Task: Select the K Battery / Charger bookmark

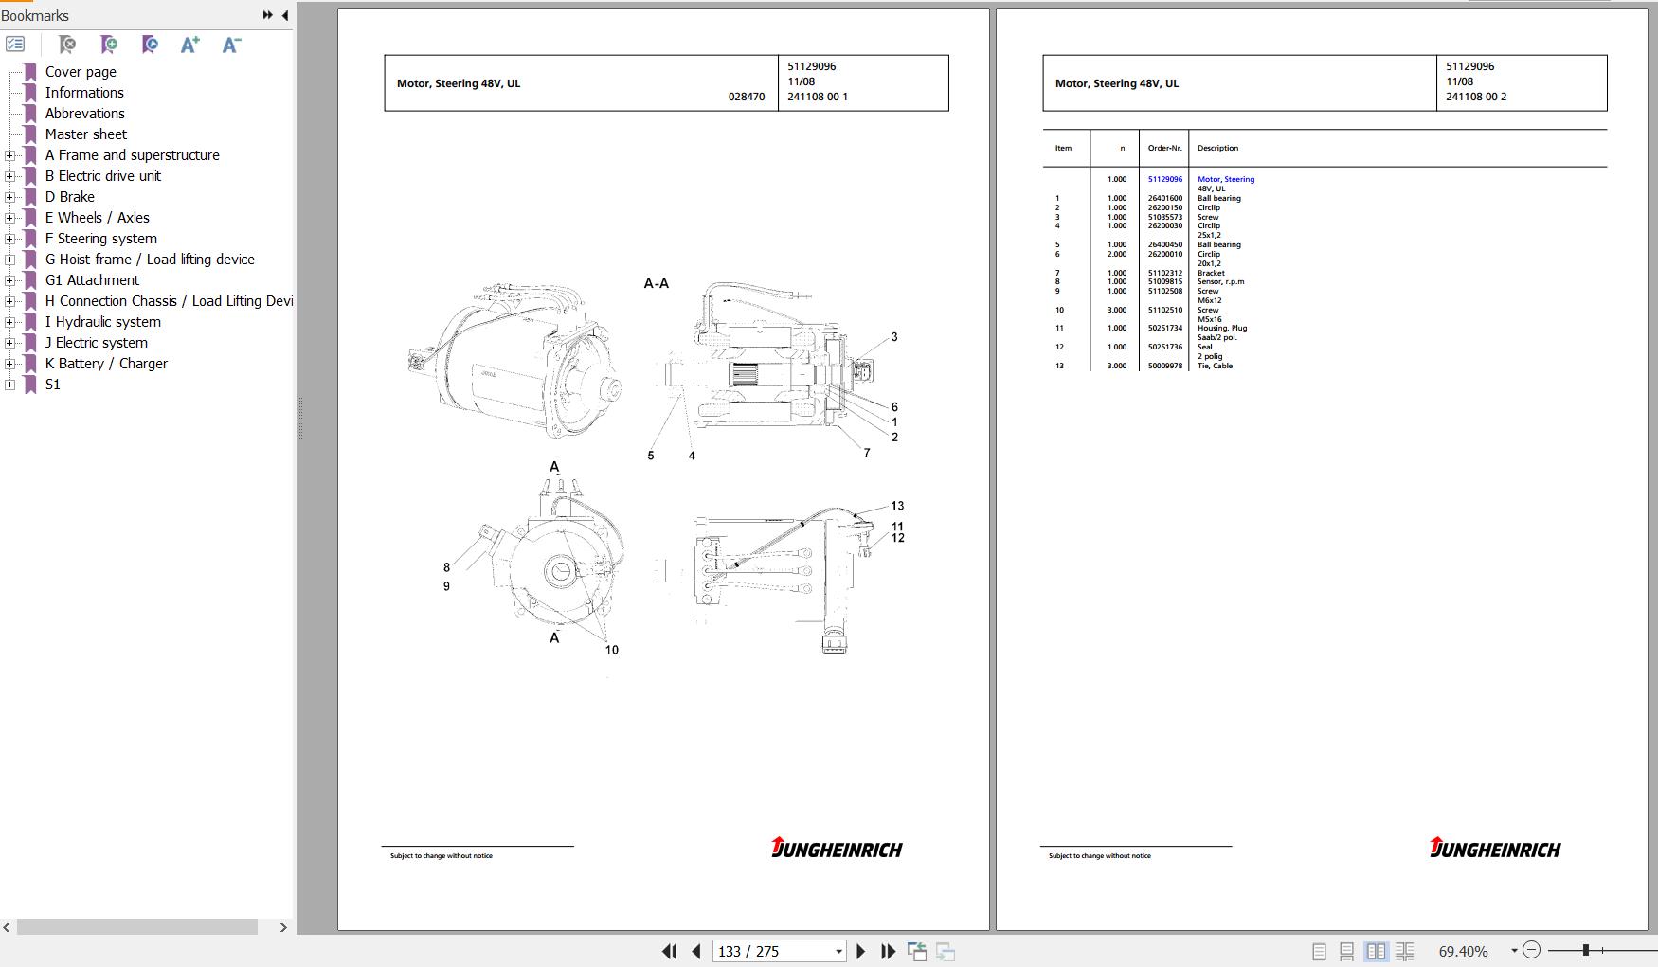Action: [106, 364]
